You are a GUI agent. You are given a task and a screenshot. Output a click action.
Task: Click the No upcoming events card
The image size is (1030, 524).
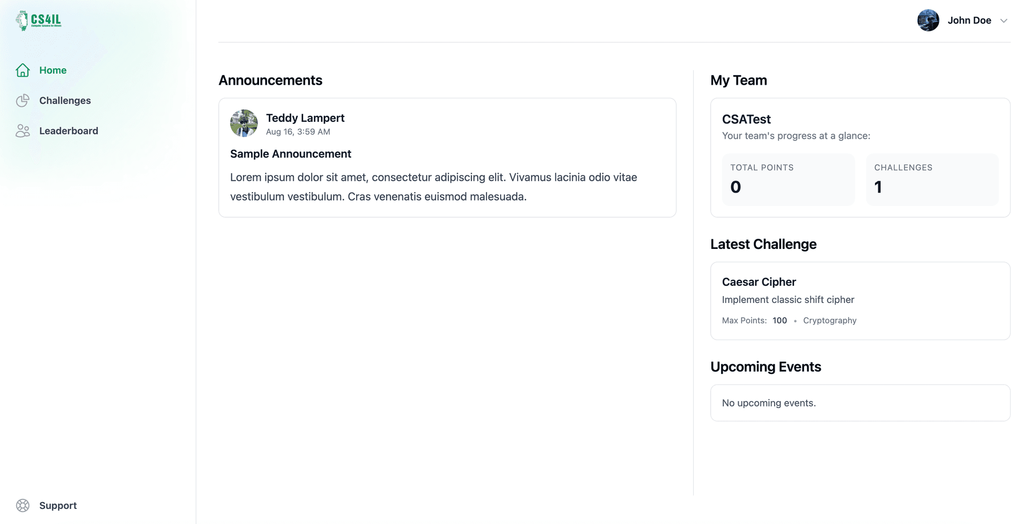860,403
